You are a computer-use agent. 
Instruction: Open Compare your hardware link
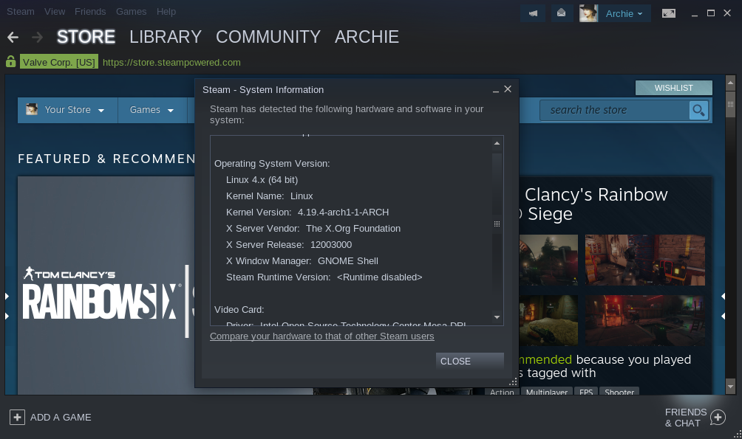coord(321,336)
